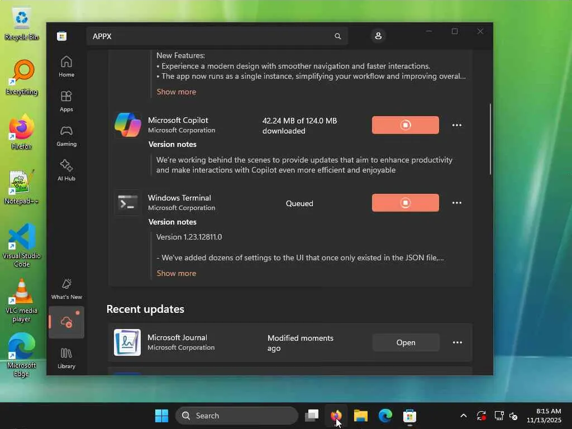Viewport: 572px width, 429px height.
Task: Open more options for Microsoft Copilot
Action: click(457, 125)
